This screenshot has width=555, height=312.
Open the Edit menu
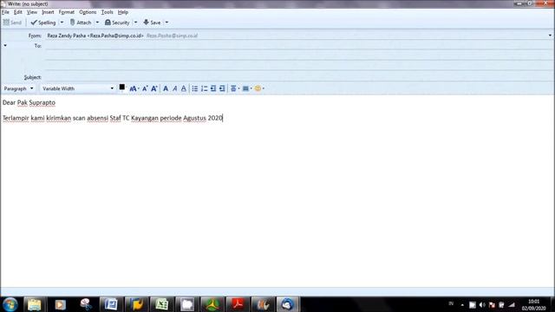point(18,12)
